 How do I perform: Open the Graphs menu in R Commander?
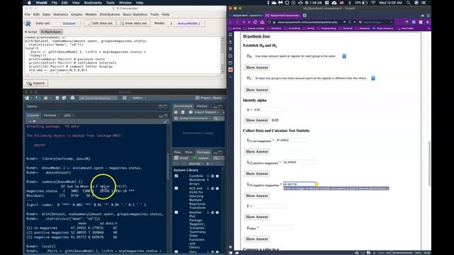pos(77,14)
